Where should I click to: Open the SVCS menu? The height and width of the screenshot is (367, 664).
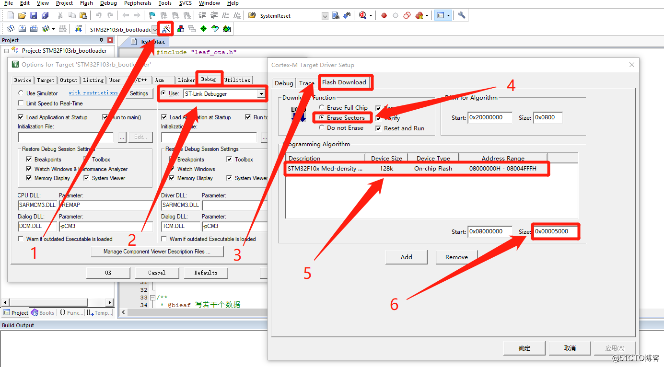pos(186,3)
